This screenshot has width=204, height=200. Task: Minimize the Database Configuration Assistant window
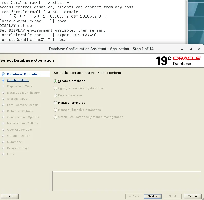tap(182, 49)
